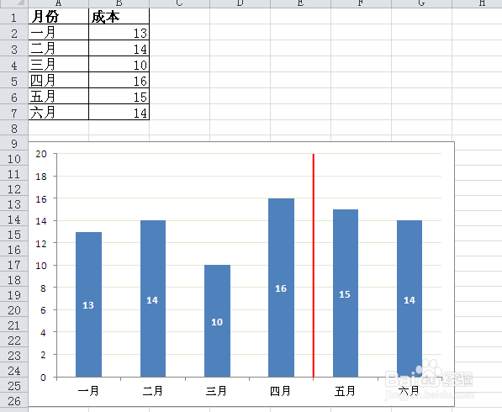Click cell containing 一月 in table
Viewport: 502px width, 412px height.
click(x=59, y=32)
